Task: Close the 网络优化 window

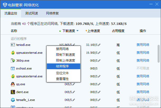Action: [157, 4]
